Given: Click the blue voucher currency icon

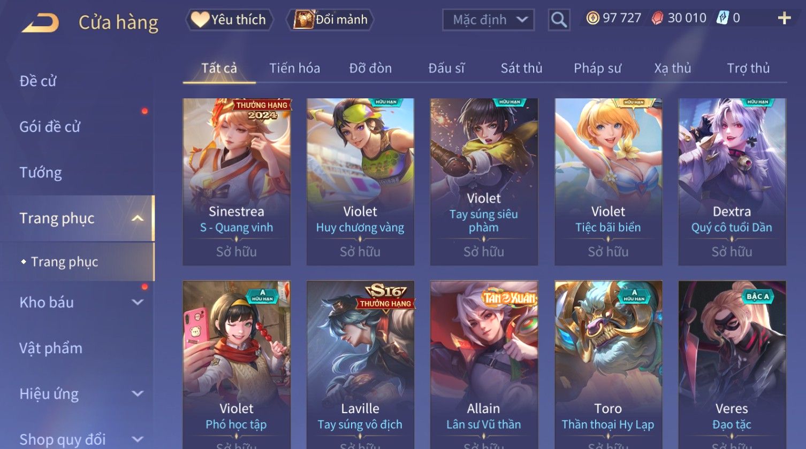Looking at the screenshot, I should click(723, 18).
